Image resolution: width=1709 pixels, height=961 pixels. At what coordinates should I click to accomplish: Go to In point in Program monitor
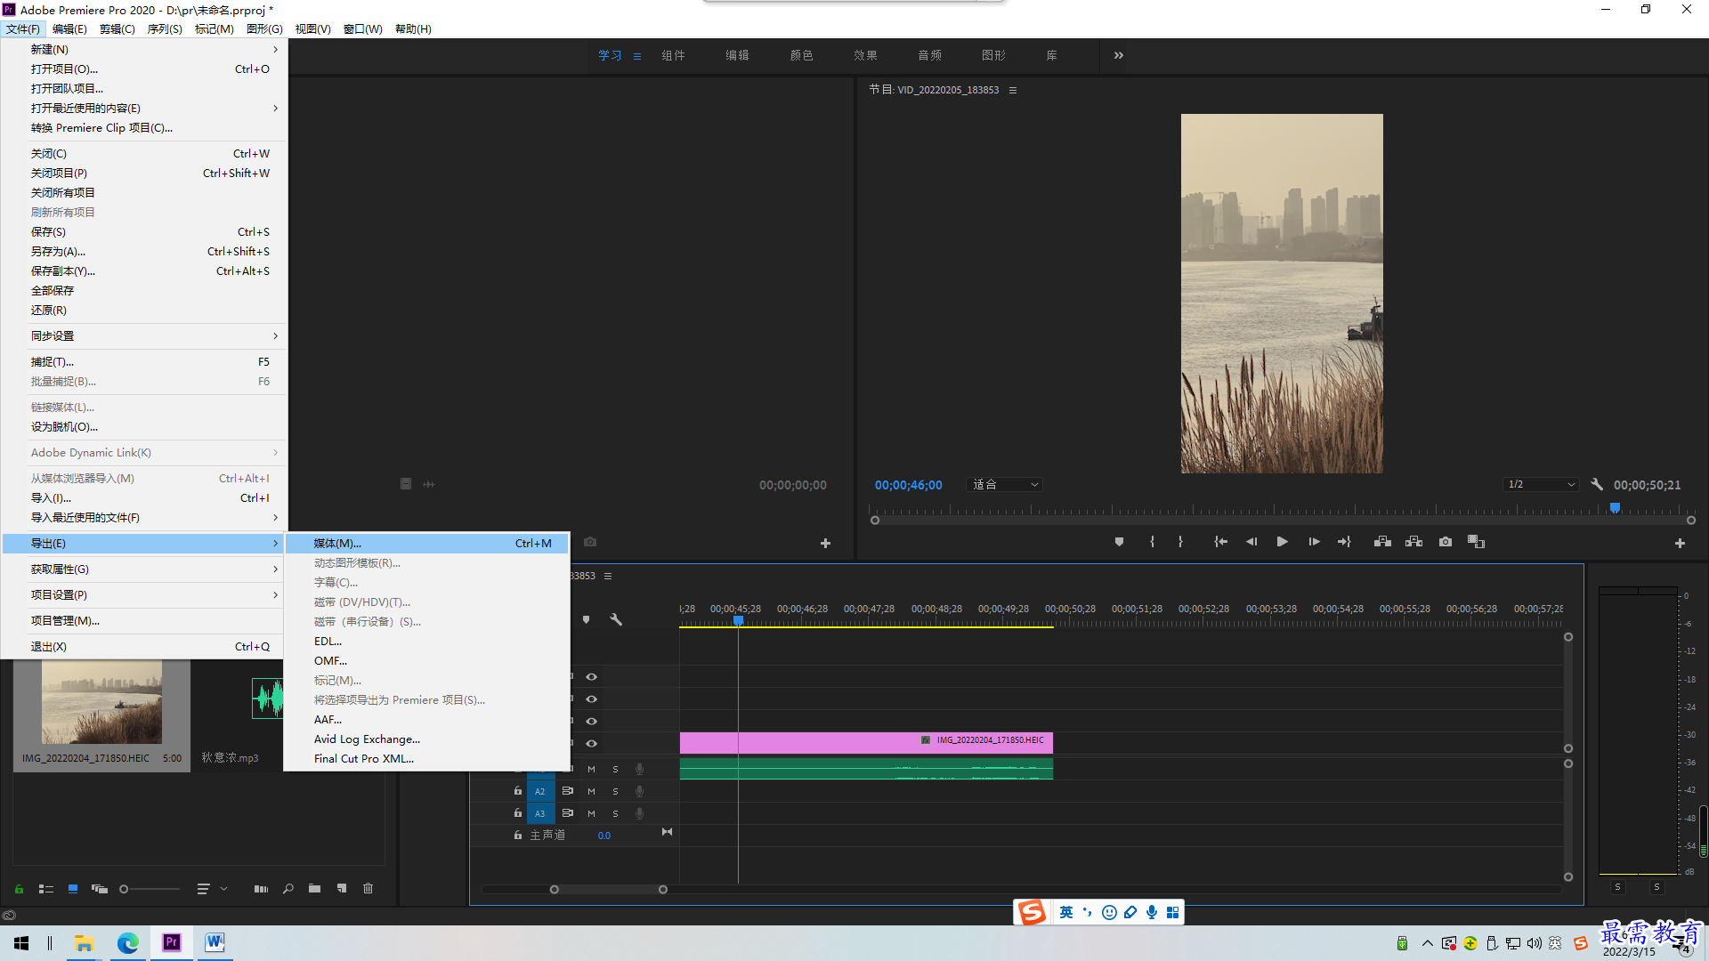(1221, 542)
